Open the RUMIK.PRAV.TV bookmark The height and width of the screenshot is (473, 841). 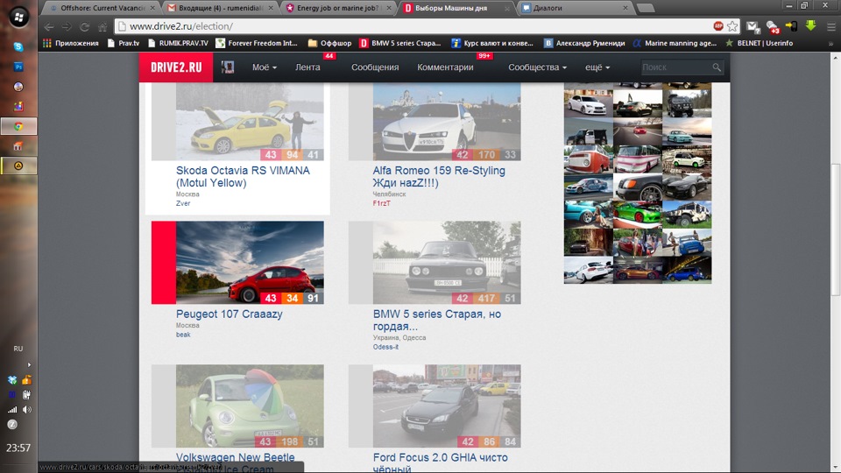coord(178,43)
